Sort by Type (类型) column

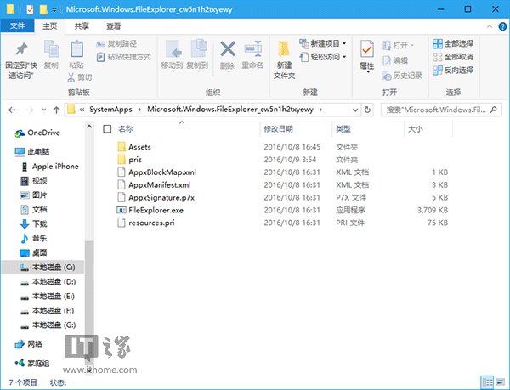point(343,129)
